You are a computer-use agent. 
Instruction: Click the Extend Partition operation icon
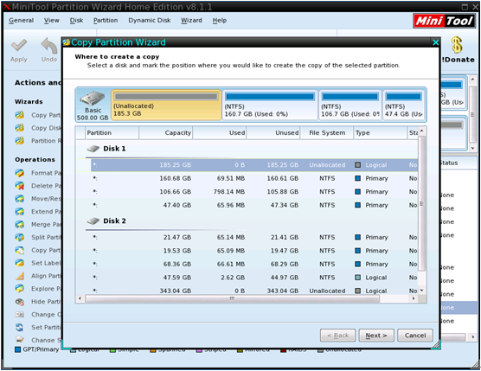click(20, 212)
